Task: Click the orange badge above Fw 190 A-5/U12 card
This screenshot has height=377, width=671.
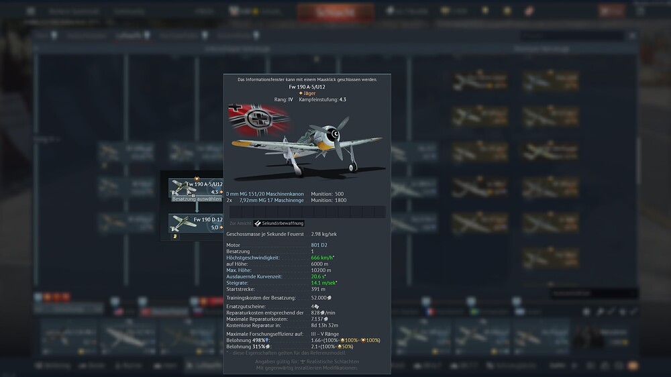Action: [x=197, y=178]
